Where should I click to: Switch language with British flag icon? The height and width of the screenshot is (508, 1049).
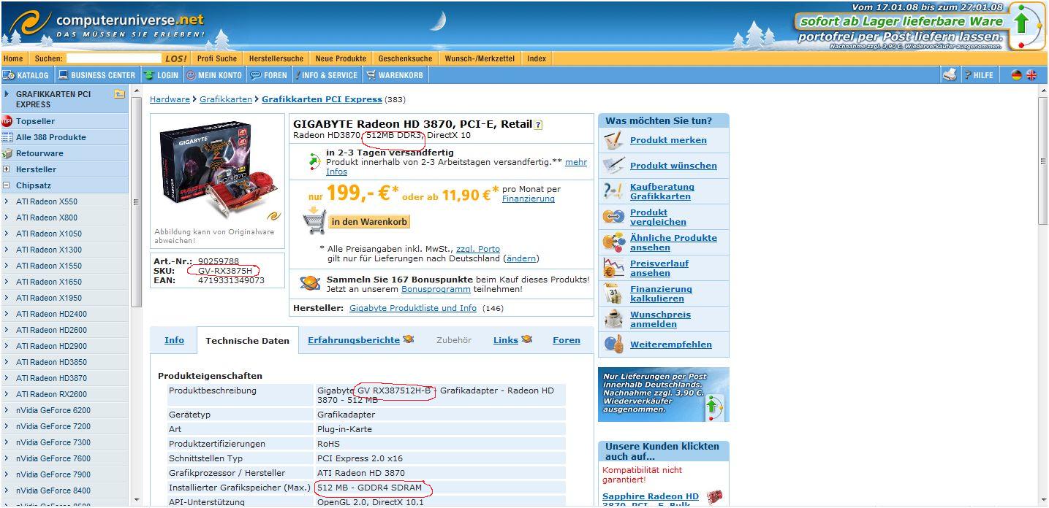click(x=1031, y=74)
